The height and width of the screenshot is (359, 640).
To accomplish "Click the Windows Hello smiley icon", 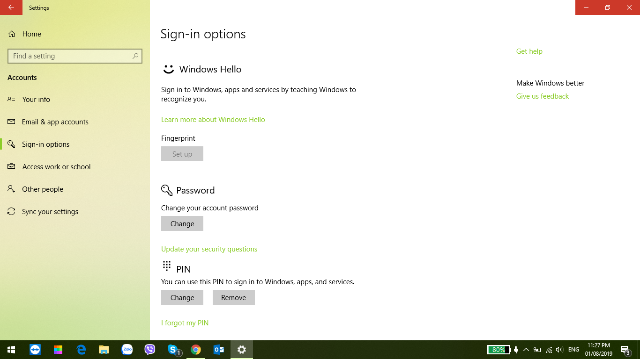I will tap(168, 69).
